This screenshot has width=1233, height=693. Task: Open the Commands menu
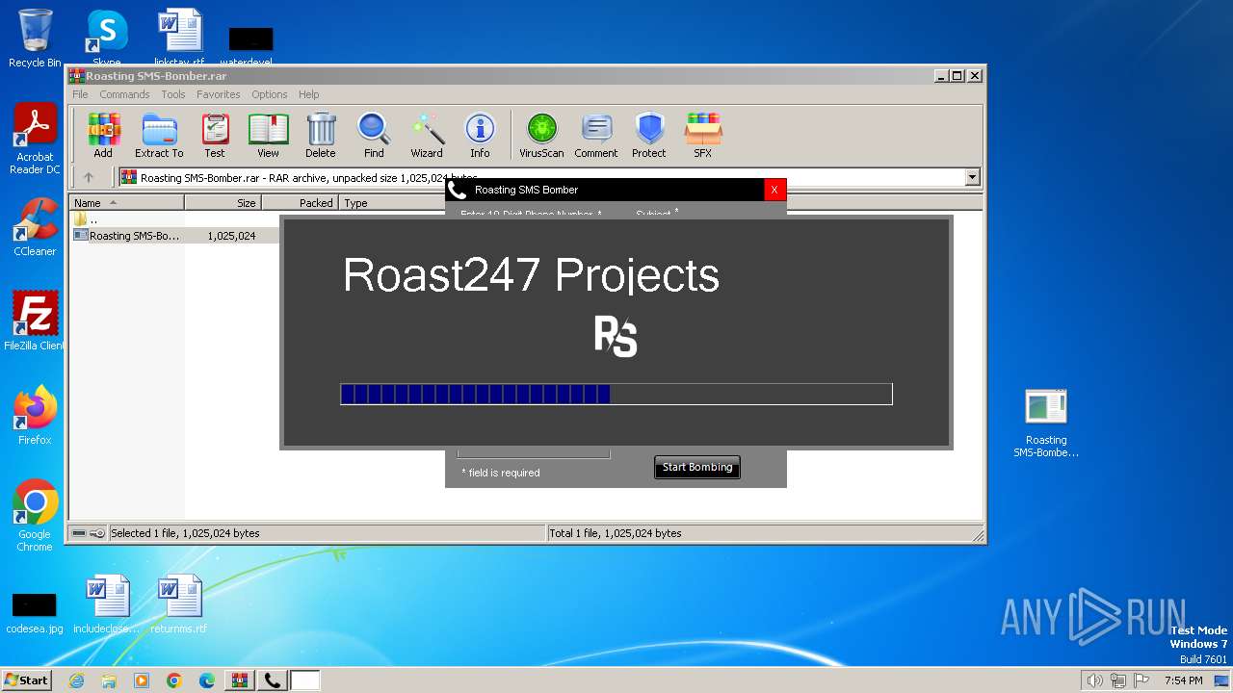pyautogui.click(x=124, y=94)
